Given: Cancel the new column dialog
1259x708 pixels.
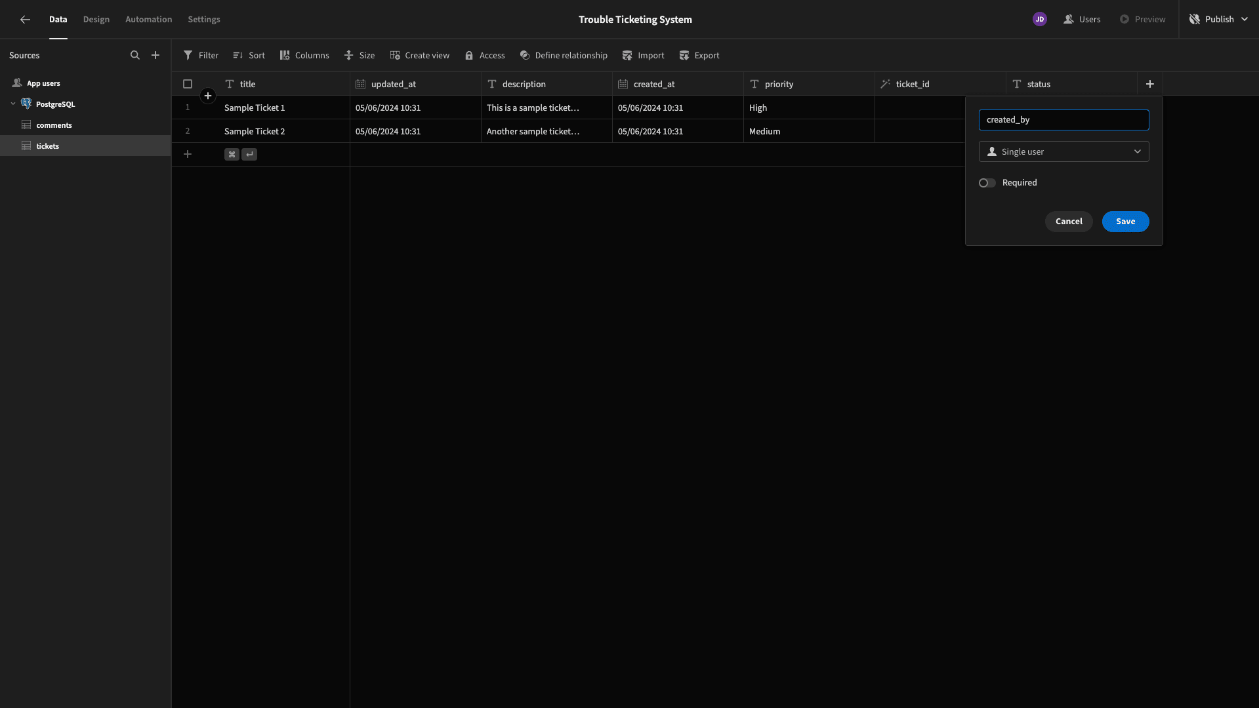Looking at the screenshot, I should click(x=1069, y=222).
